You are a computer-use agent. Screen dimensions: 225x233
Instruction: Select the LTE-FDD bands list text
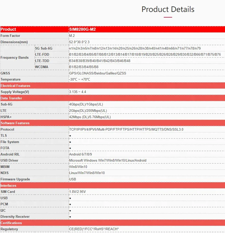(x=145, y=55)
